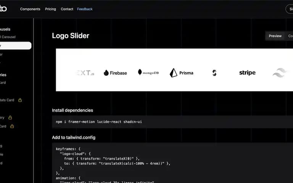Image resolution: width=293 pixels, height=183 pixels.
Task: Click the 'animation: {' code line
Action: 68,178
